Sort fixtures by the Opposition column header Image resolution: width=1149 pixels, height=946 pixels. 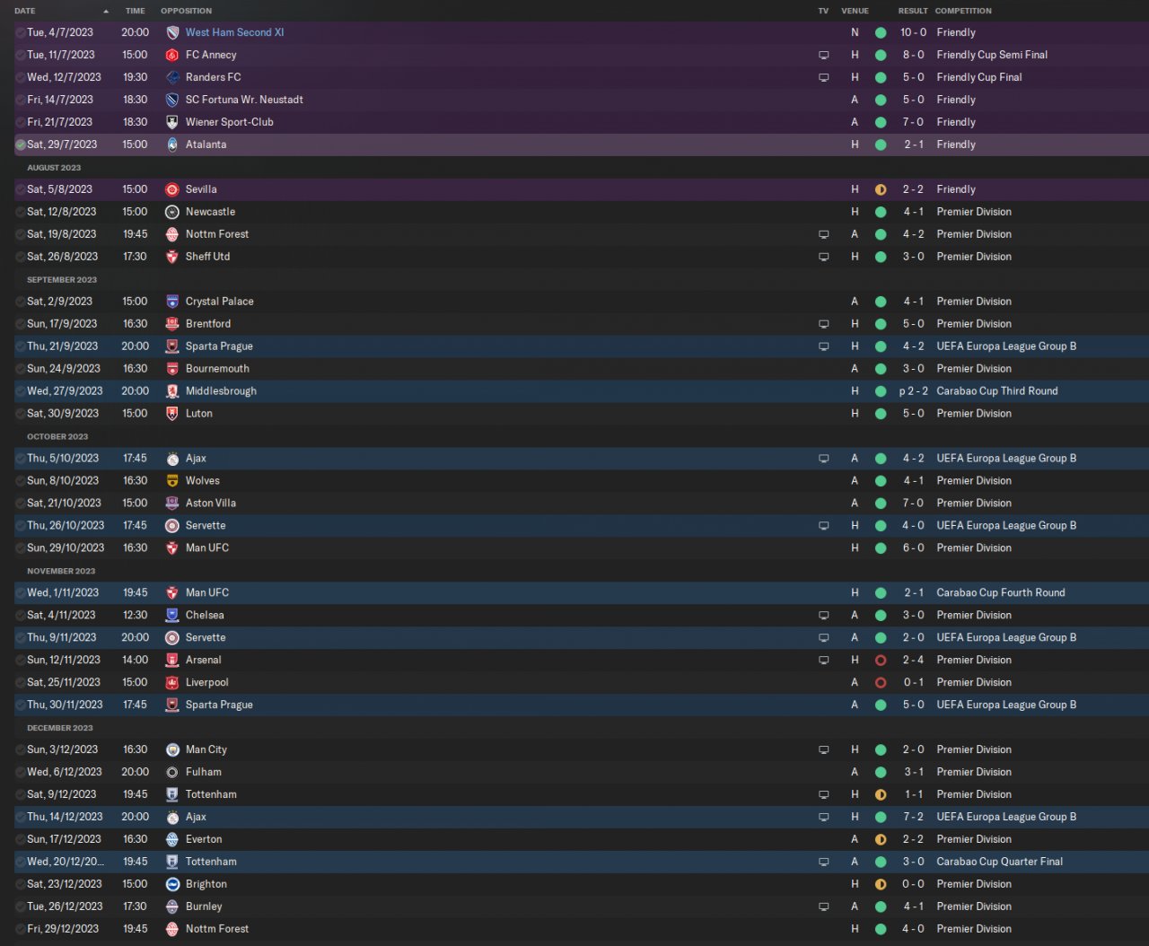point(186,11)
